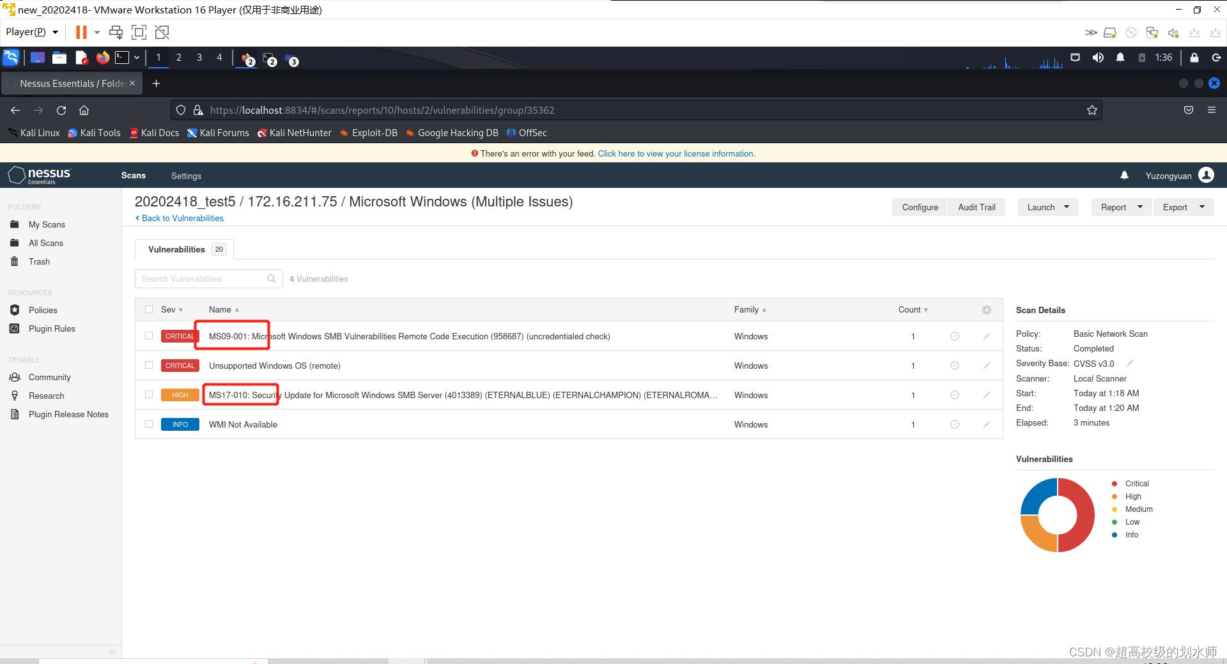Open pause button dropdown arrow in VMware
The height and width of the screenshot is (664, 1227).
(97, 32)
